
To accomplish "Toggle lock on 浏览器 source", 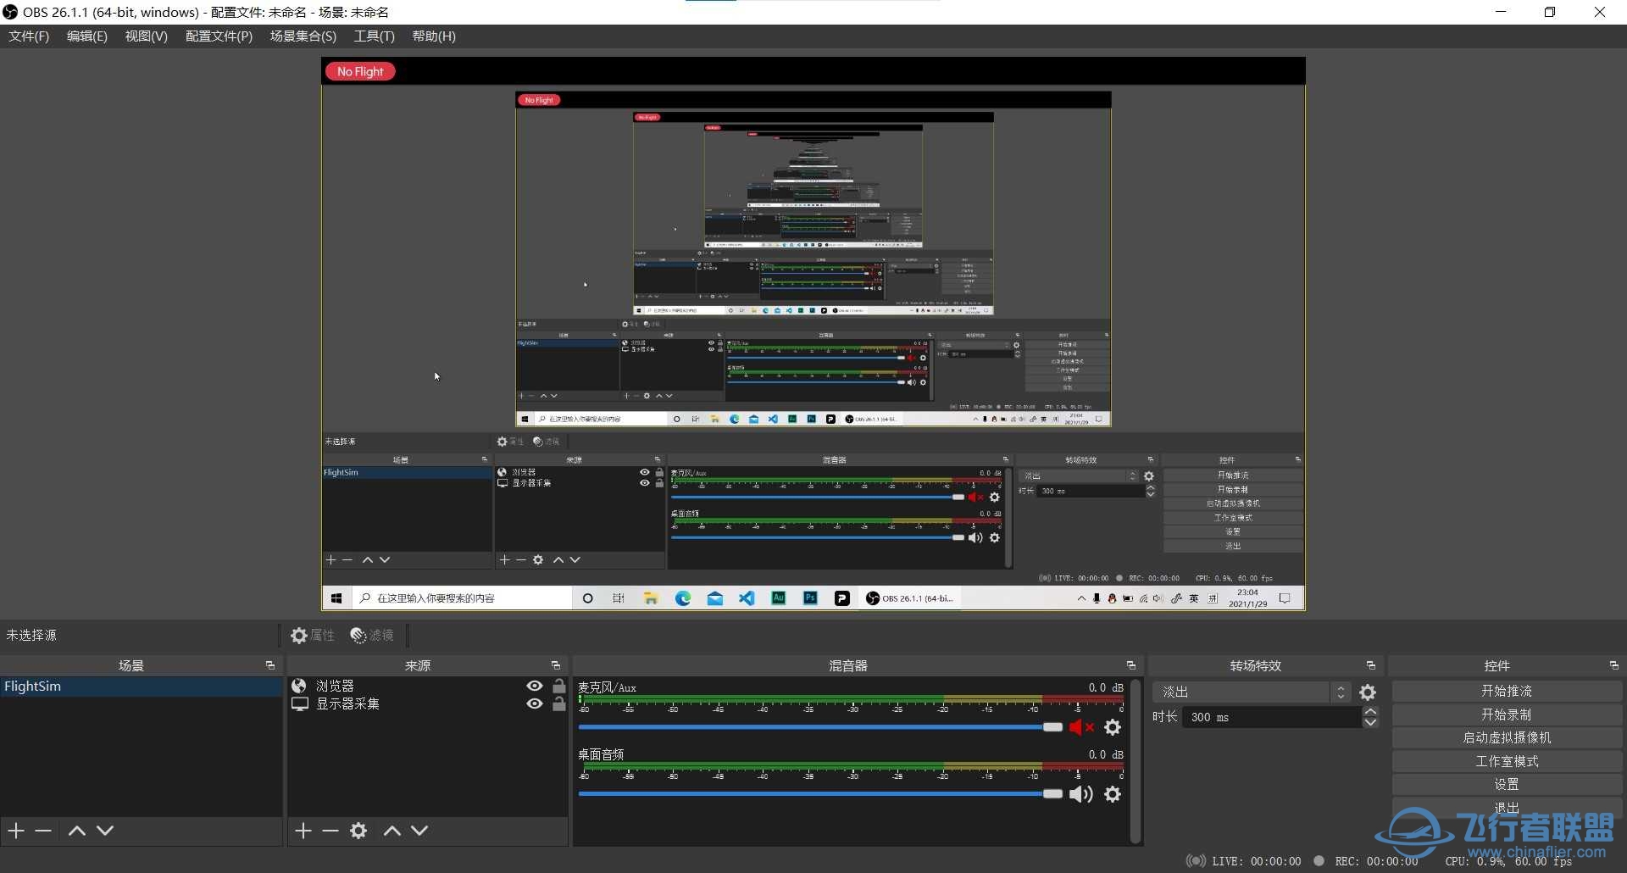I will tap(558, 686).
